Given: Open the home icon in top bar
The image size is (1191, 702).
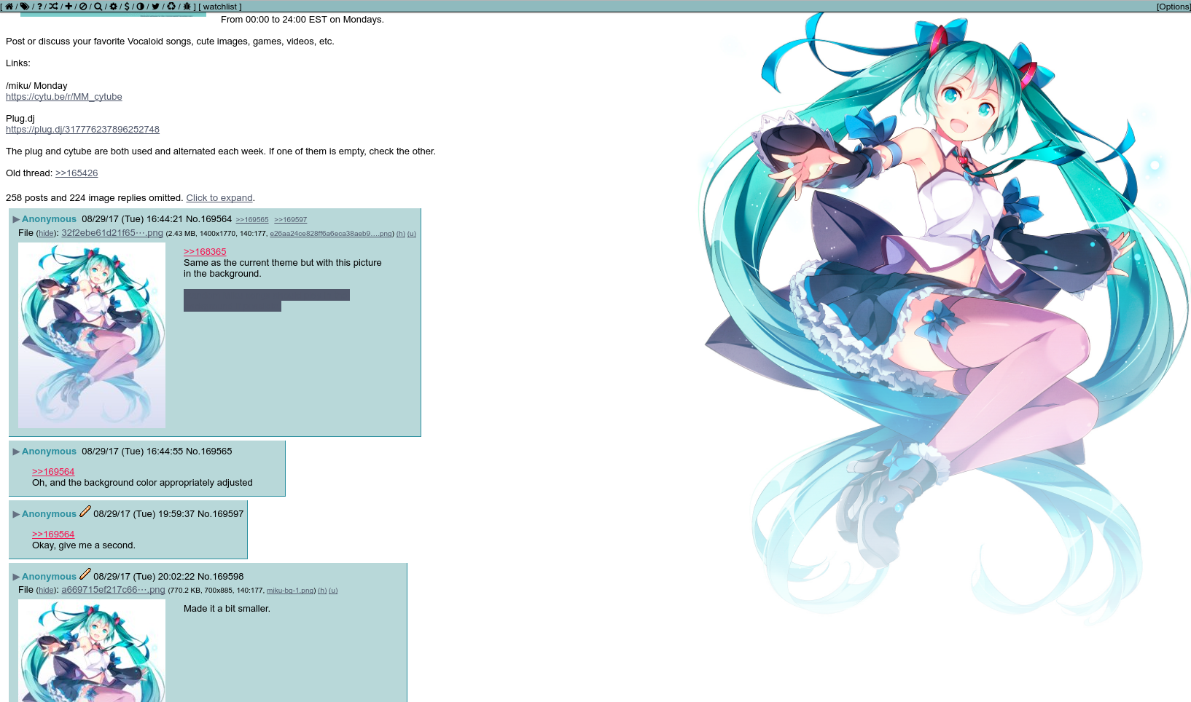Looking at the screenshot, I should (9, 7).
